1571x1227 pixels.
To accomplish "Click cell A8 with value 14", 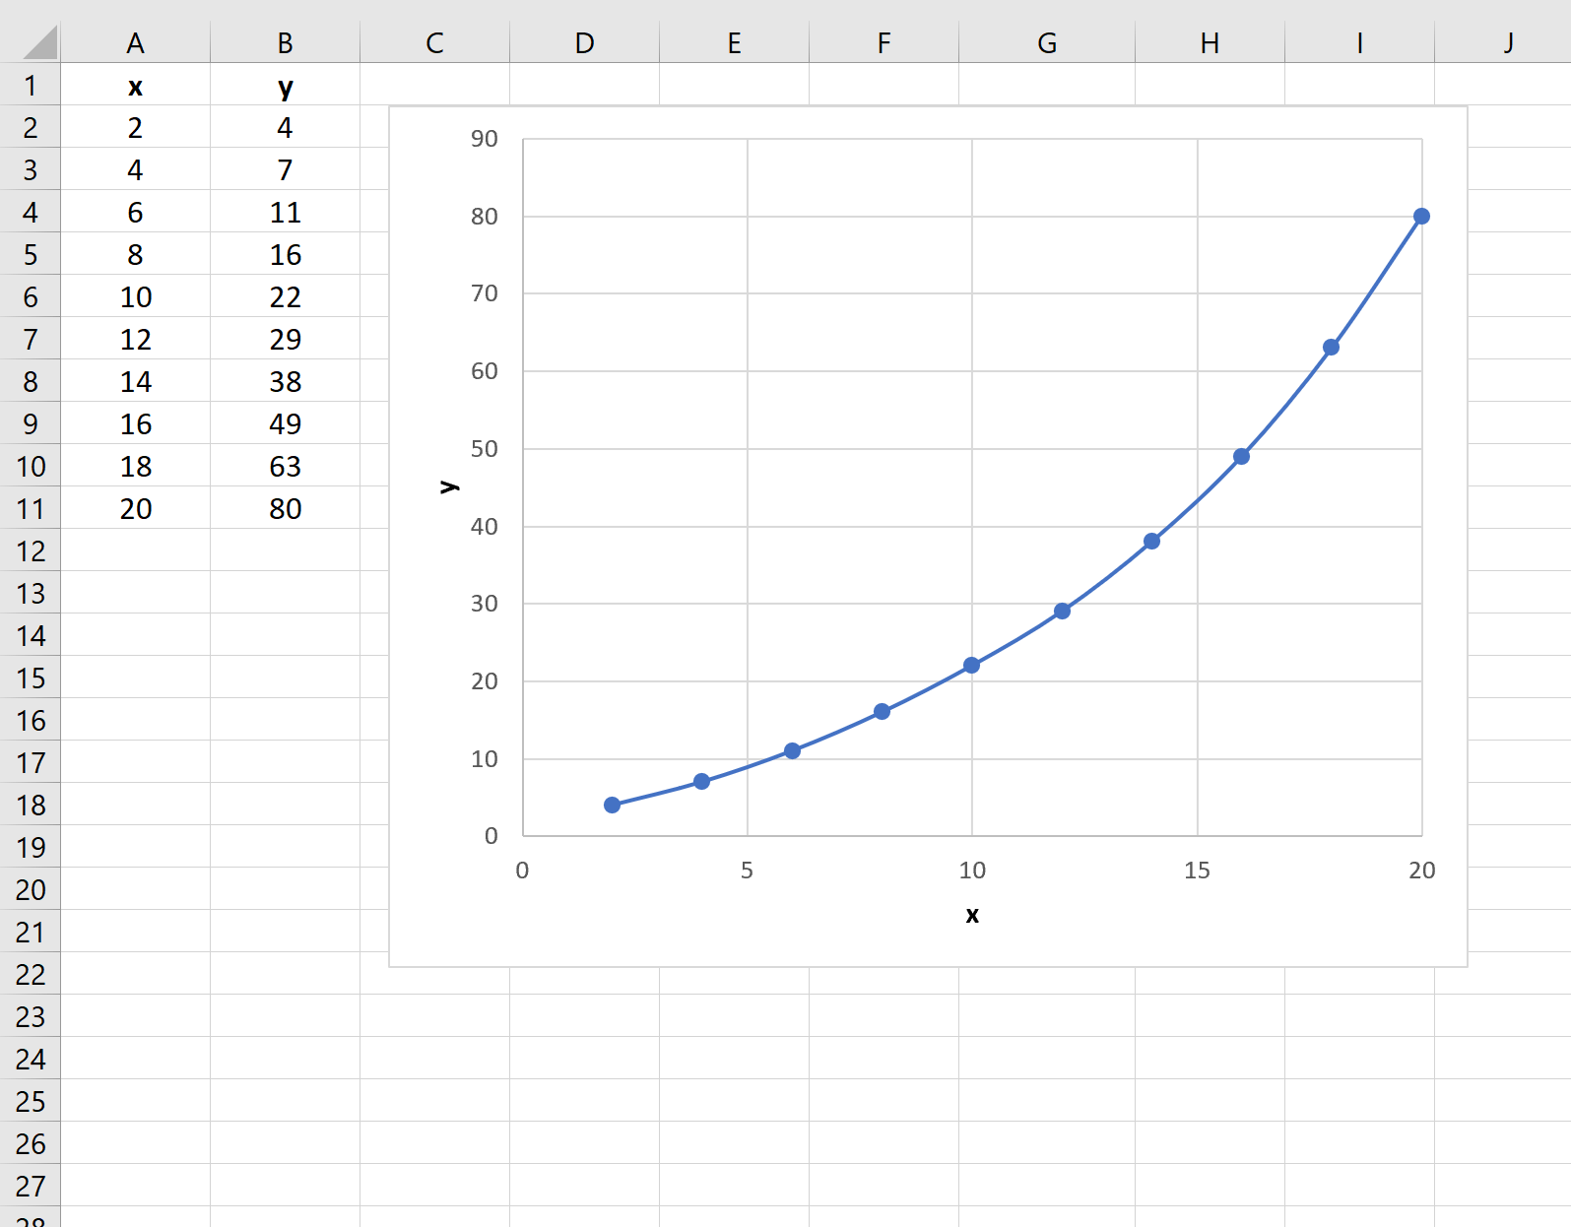I will [136, 381].
